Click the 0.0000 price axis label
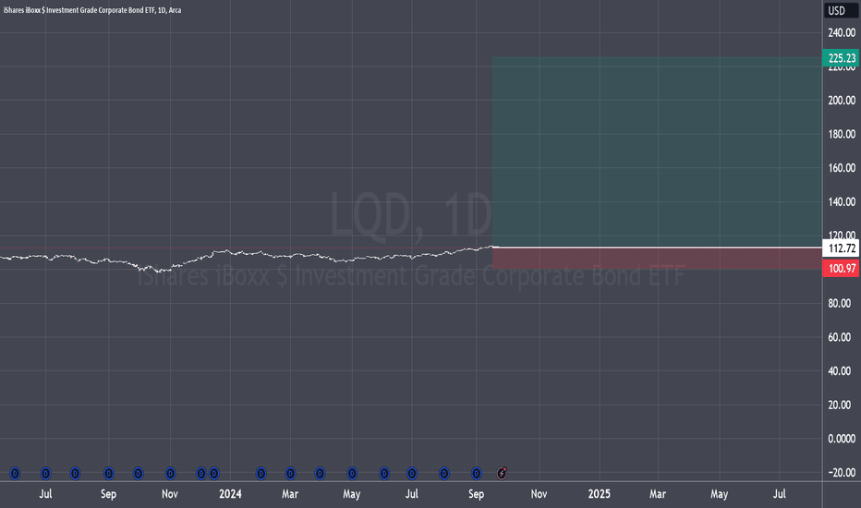 [x=842, y=439]
